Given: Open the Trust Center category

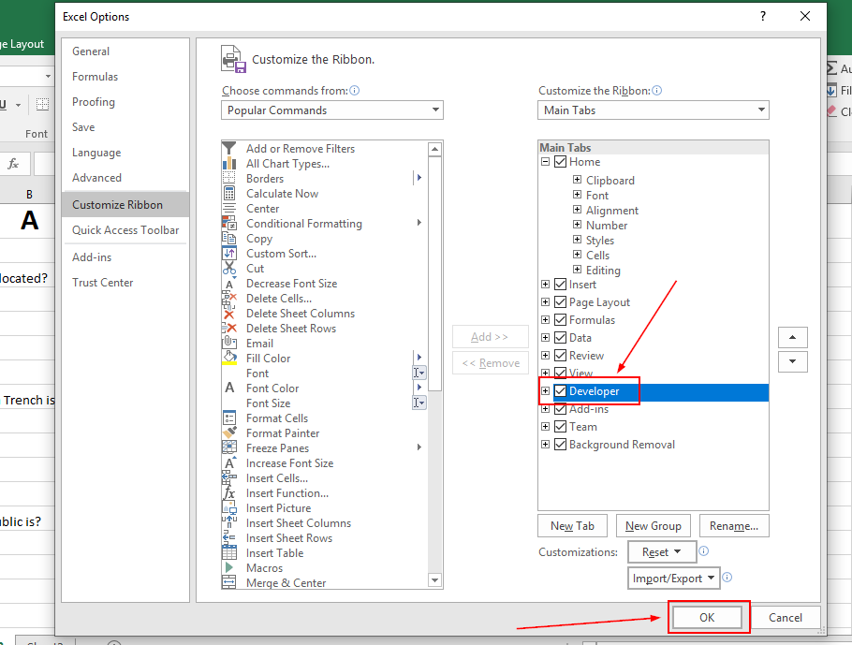Looking at the screenshot, I should (x=125, y=283).
